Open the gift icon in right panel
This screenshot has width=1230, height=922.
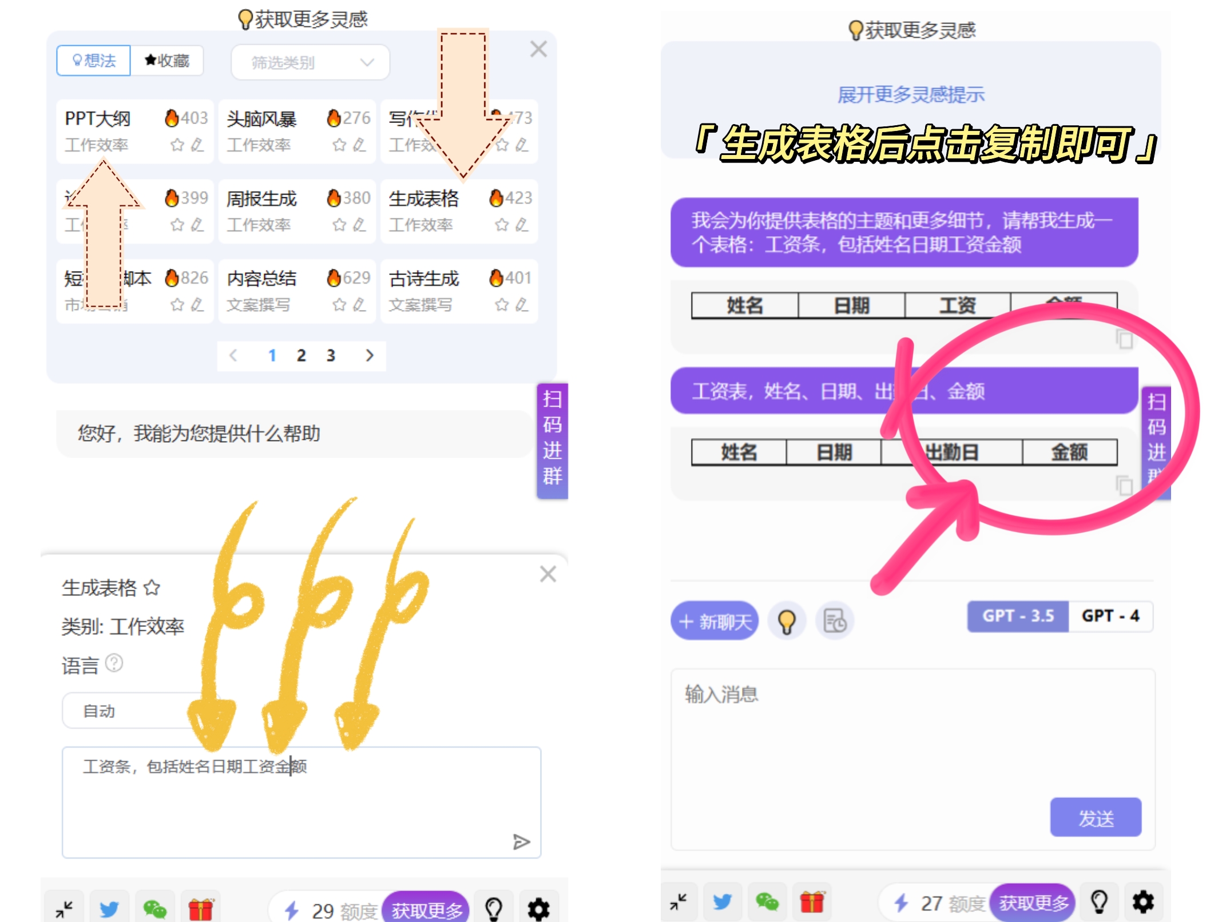pyautogui.click(x=812, y=903)
